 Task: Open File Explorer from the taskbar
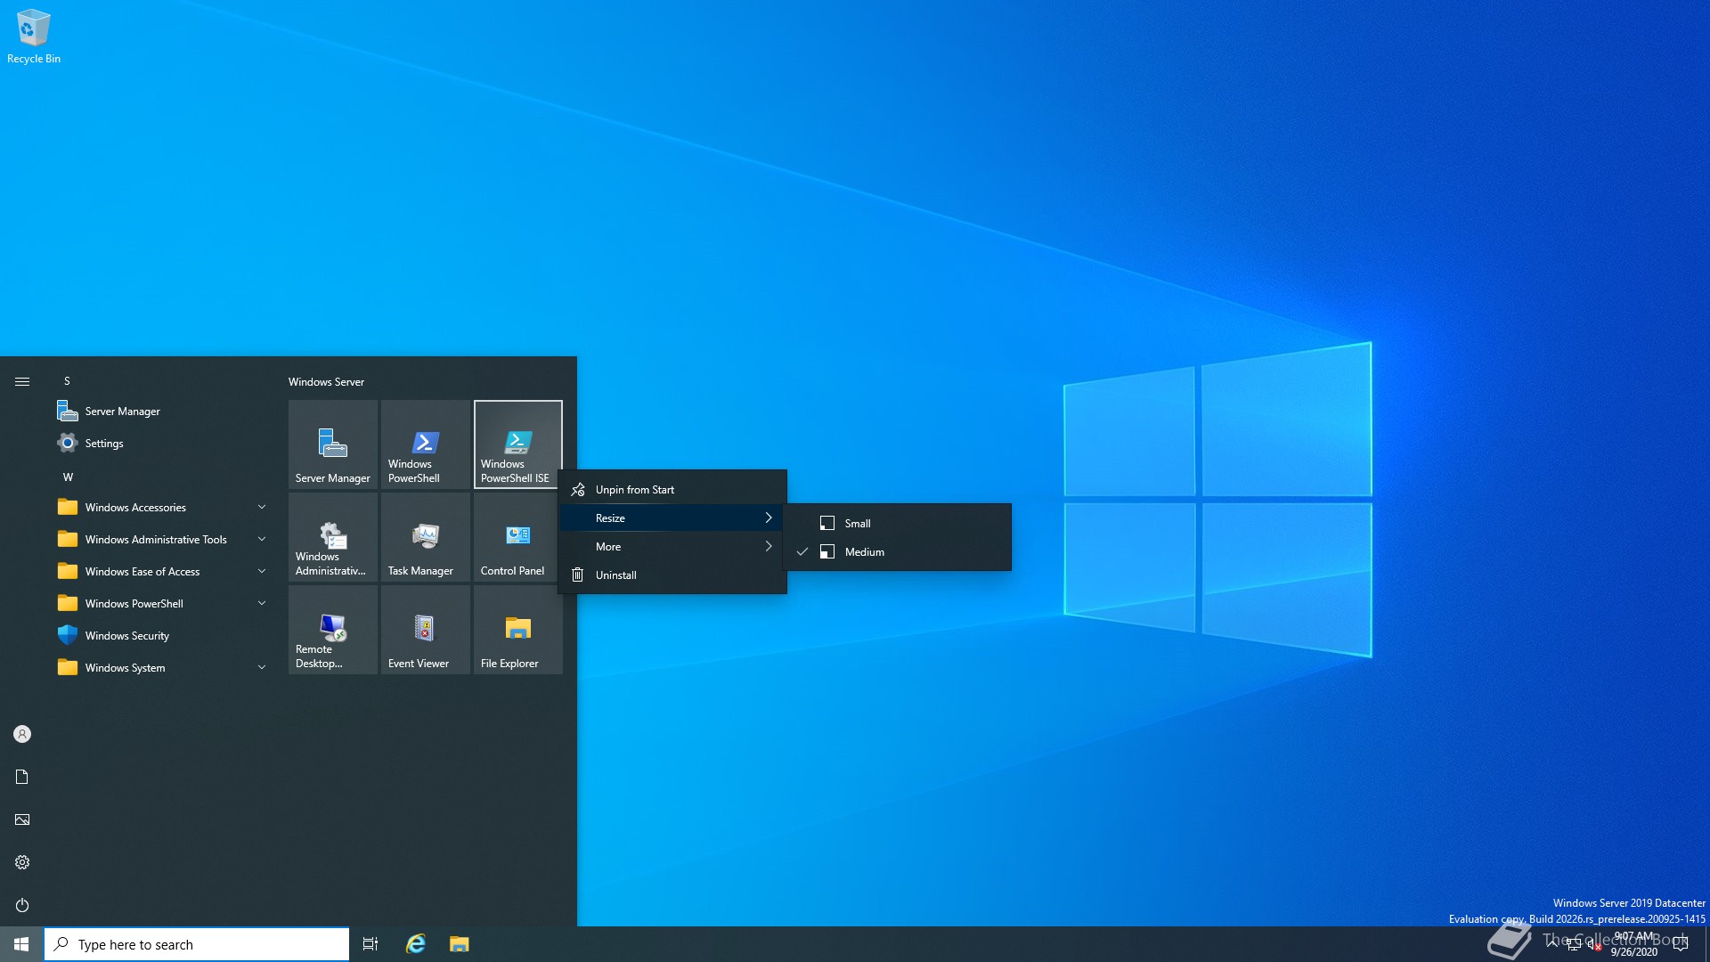(x=459, y=944)
